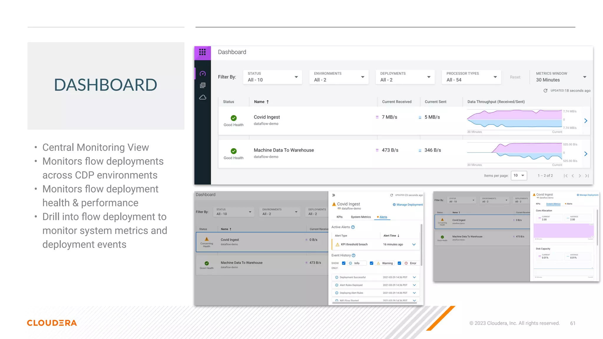
Task: Click the Core Allocation purple chart
Action: point(564,231)
